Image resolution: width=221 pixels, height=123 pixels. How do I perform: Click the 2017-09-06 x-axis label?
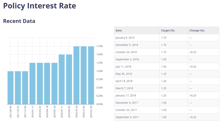tap(10, 112)
